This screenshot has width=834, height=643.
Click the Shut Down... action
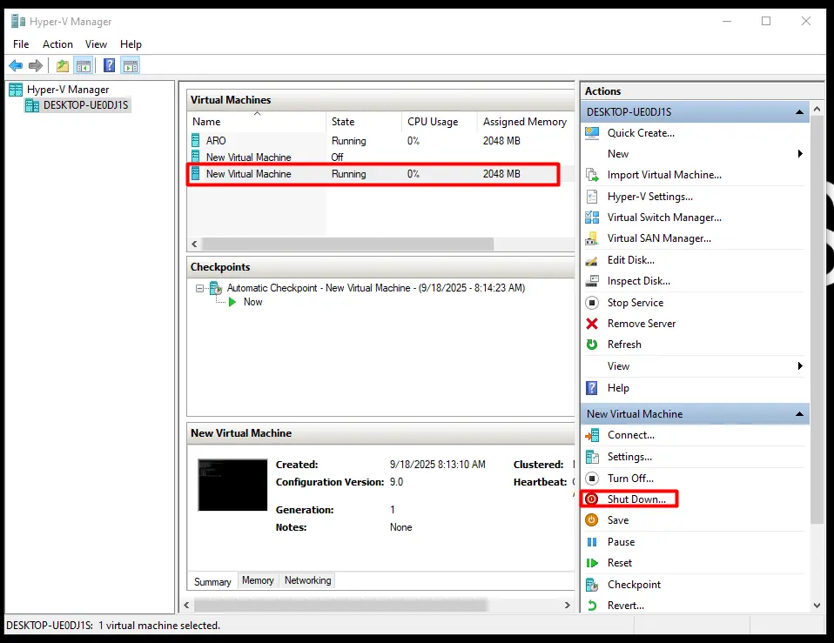636,499
